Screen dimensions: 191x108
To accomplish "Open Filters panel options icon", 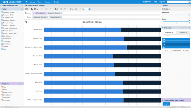I will pyautogui.click(x=190, y=6).
